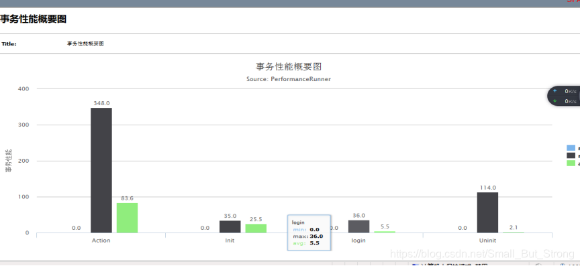Image resolution: width=580 pixels, height=266 pixels.
Task: Click the vertical y-axis title '事务性能'
Action: [x=8, y=161]
